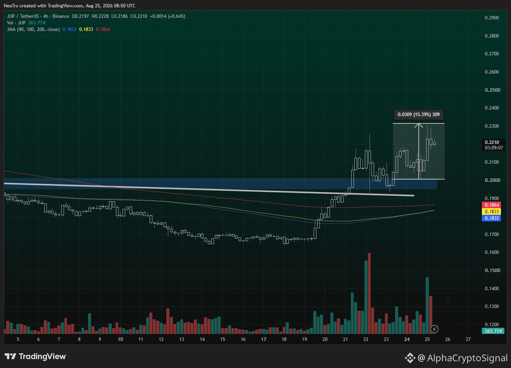Select the Vol · JUP indicator legend
This screenshot has width=511, height=368.
pos(16,23)
